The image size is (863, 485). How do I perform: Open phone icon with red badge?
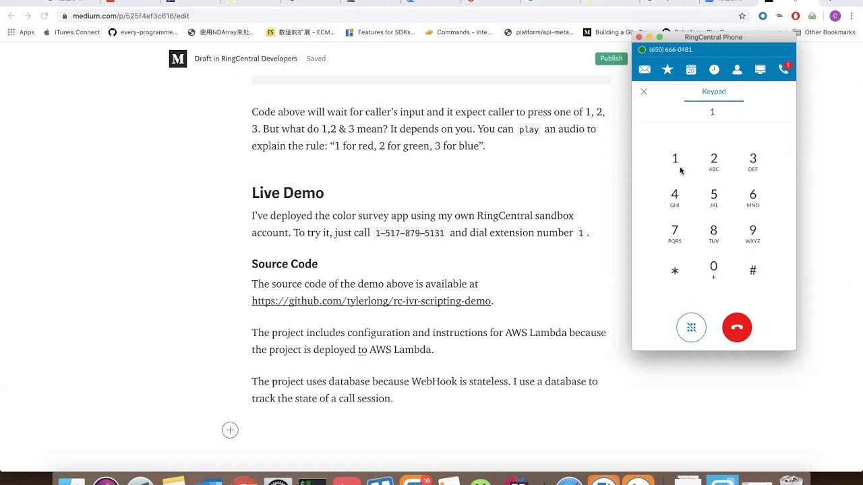(x=784, y=69)
